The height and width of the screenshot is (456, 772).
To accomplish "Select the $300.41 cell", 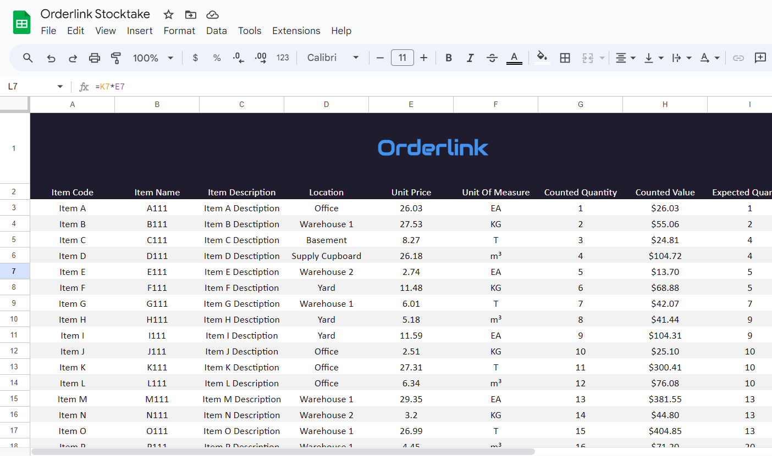I will [x=665, y=367].
